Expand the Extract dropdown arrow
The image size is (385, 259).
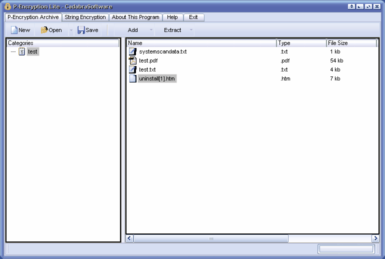point(191,30)
